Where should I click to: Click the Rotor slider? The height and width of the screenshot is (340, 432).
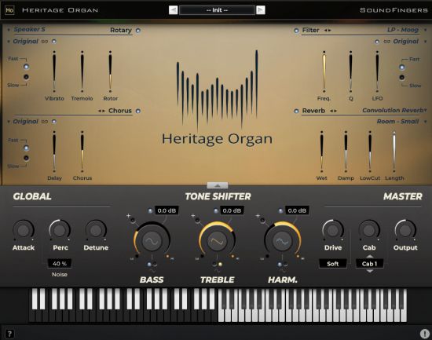(110, 71)
